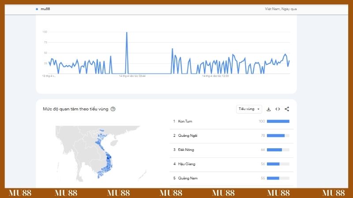Click the blue dot beside mu88

point(37,9)
